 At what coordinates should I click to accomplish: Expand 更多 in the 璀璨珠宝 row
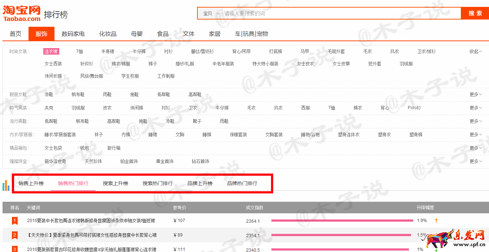(x=475, y=161)
